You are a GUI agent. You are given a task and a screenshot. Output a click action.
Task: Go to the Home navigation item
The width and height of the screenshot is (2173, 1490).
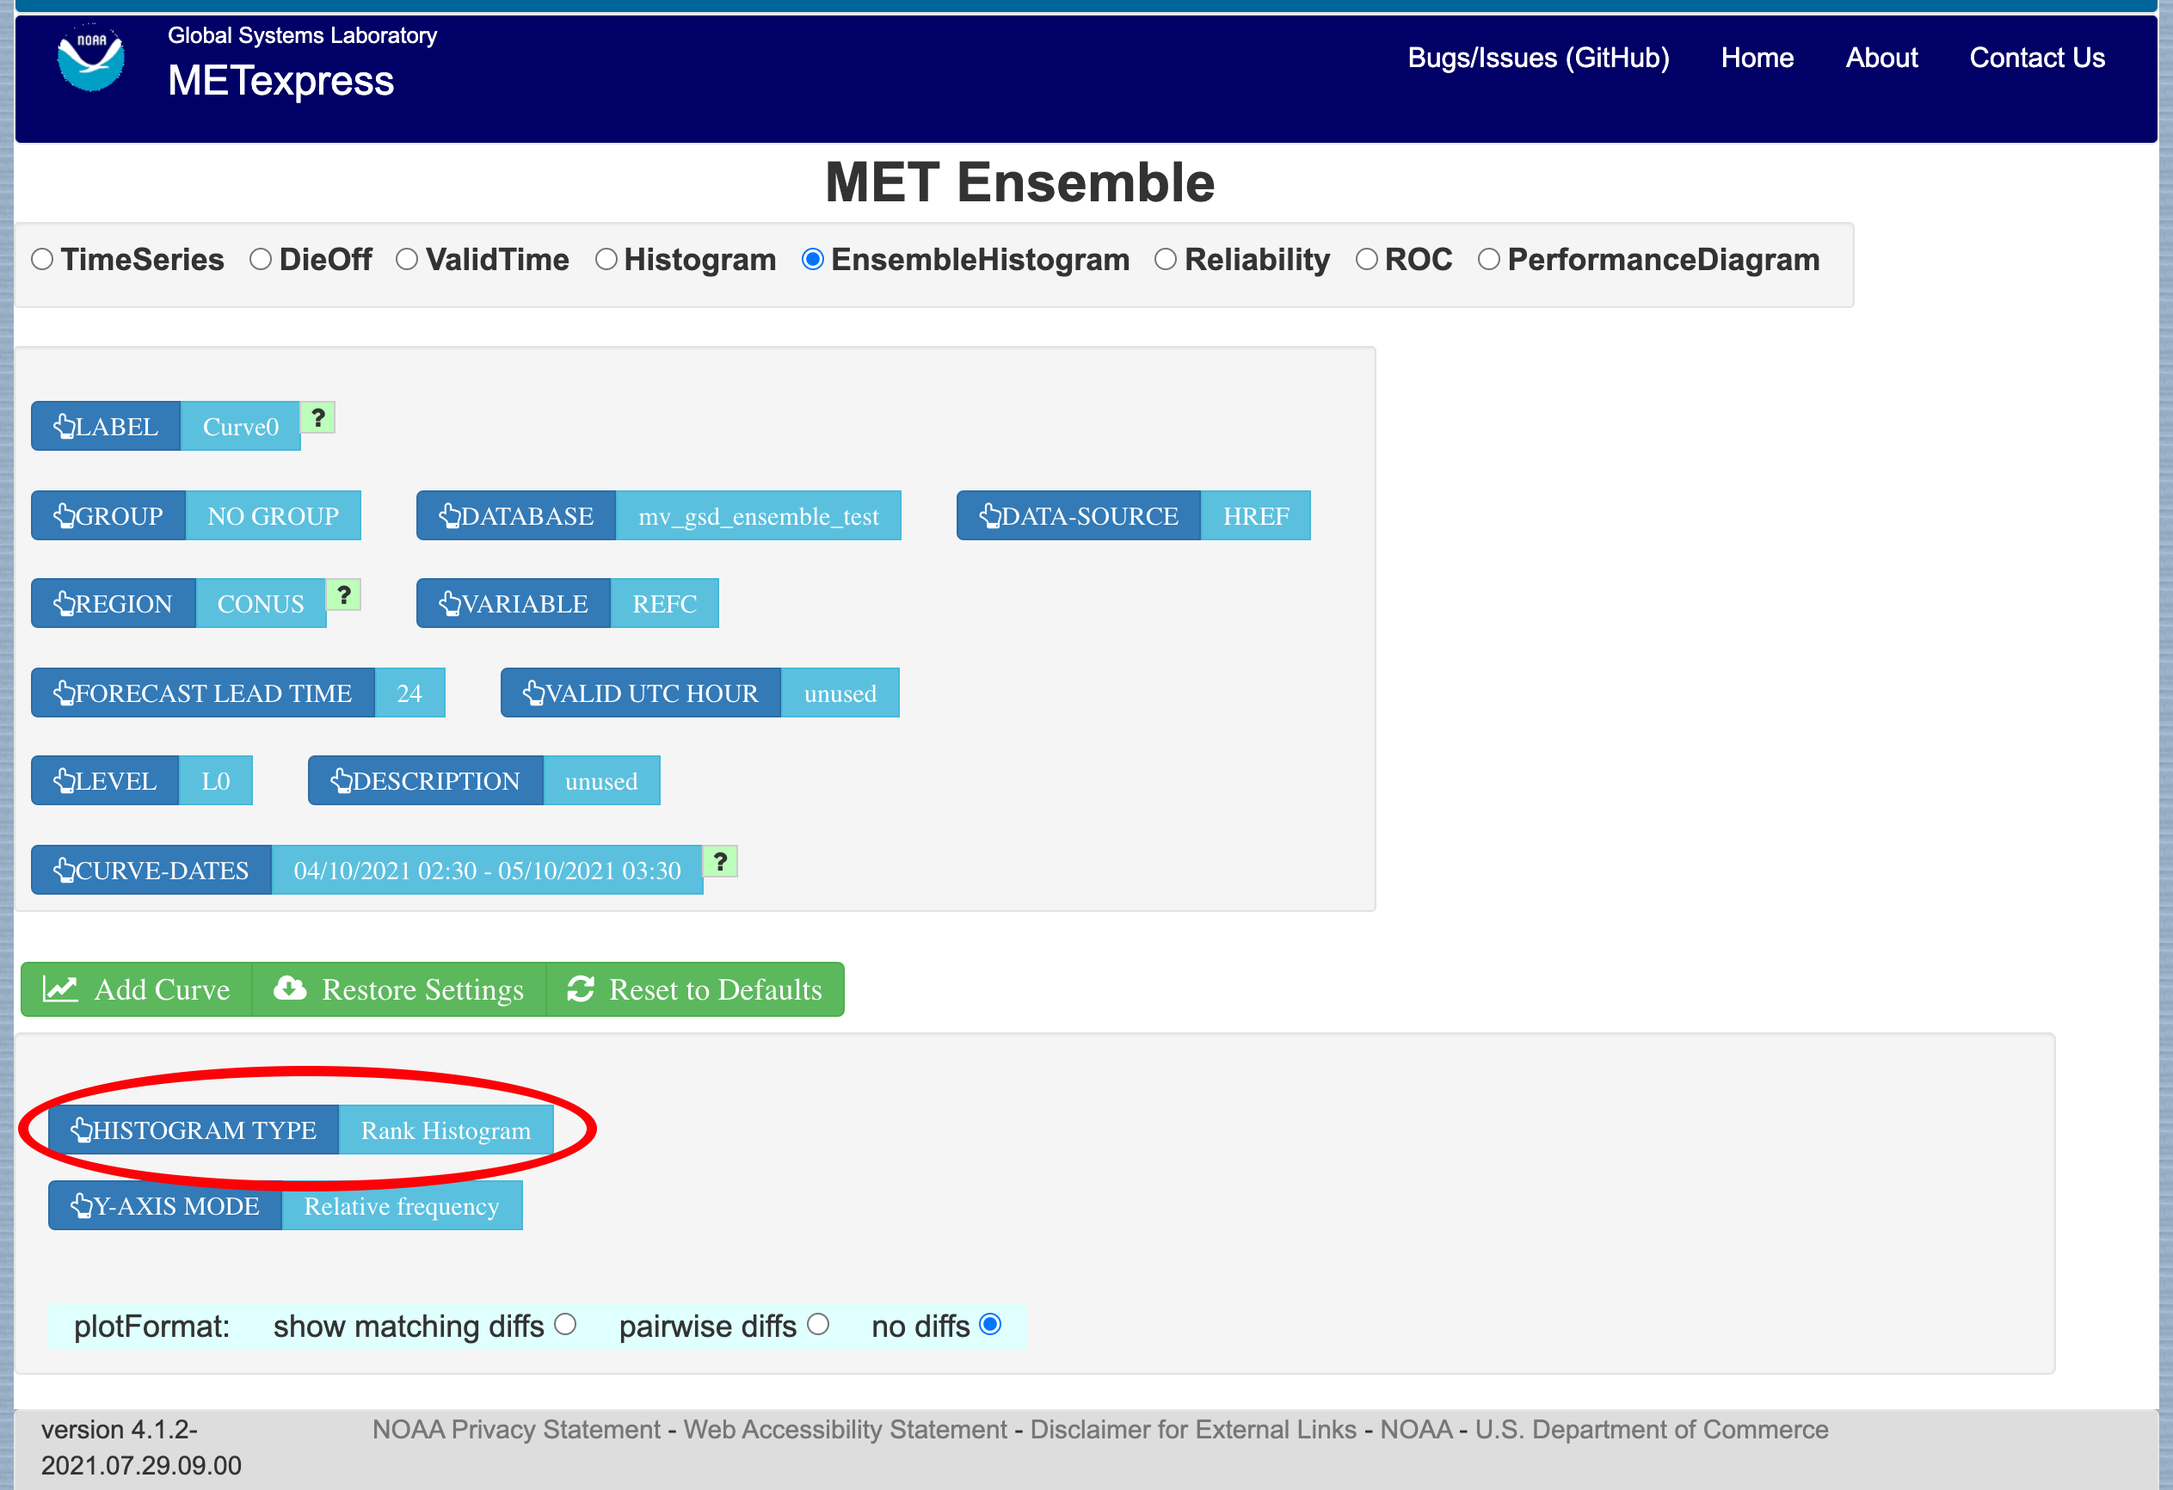[x=1757, y=58]
